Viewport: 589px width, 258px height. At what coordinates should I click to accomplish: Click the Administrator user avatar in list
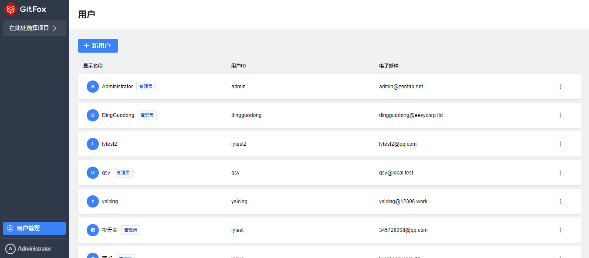[93, 87]
